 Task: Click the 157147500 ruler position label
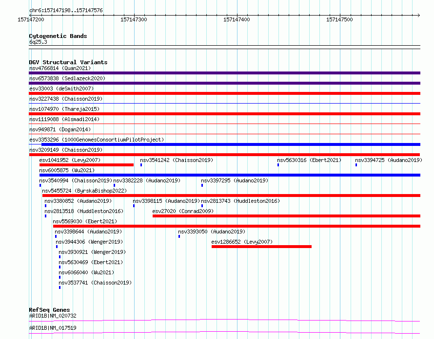(339, 19)
